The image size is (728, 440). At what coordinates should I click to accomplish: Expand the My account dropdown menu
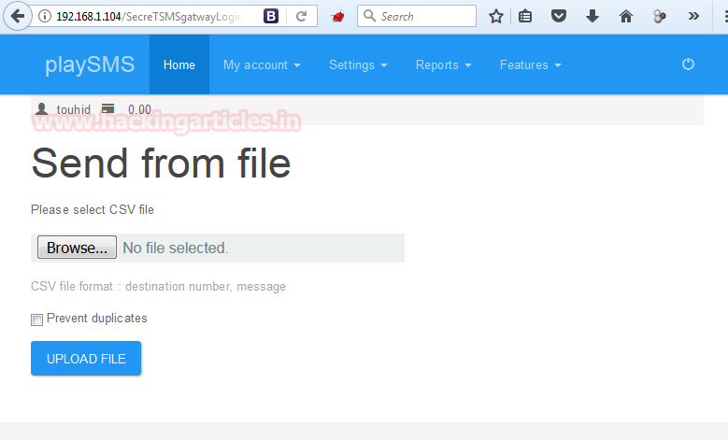point(262,65)
